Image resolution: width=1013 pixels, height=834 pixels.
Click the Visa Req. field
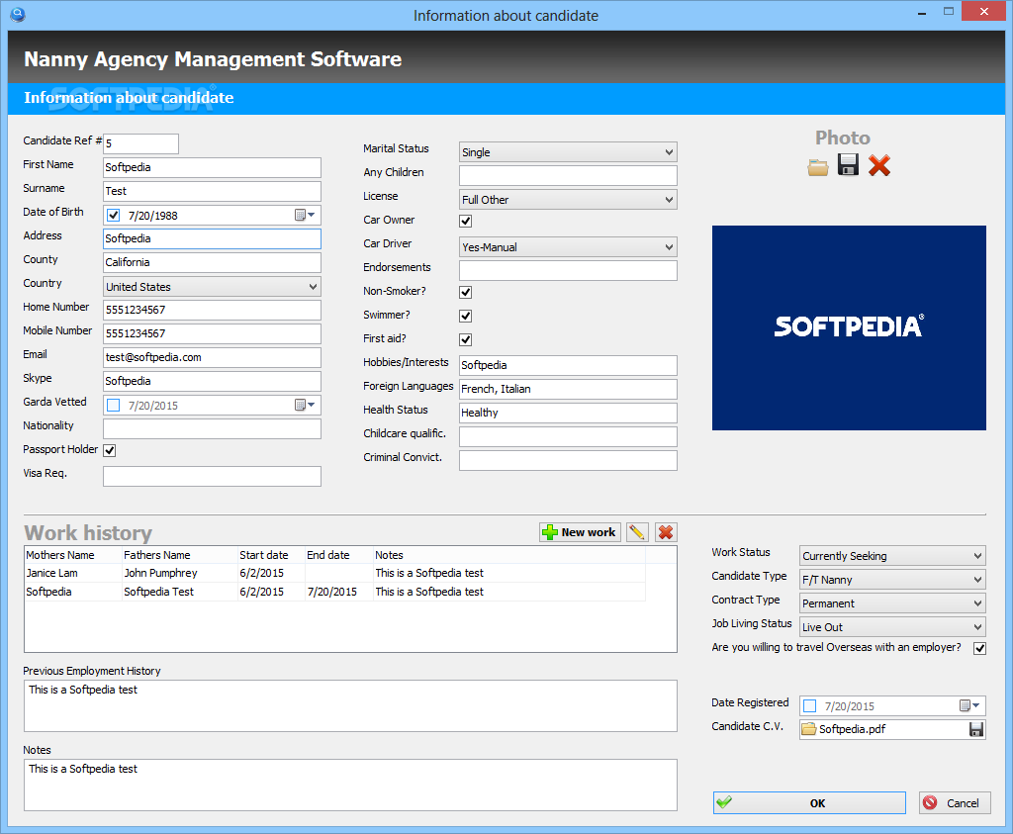(212, 476)
